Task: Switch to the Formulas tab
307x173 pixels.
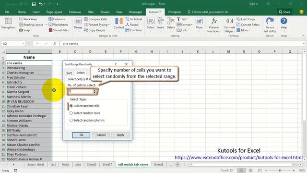Action: pos(75,12)
